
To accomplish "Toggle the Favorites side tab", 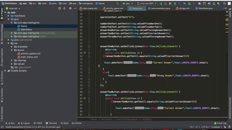I will [2, 95].
